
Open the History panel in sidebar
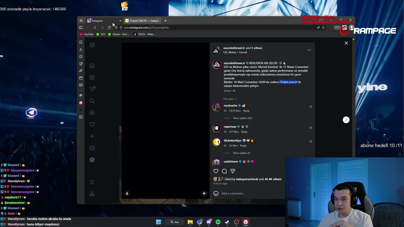point(81,56)
